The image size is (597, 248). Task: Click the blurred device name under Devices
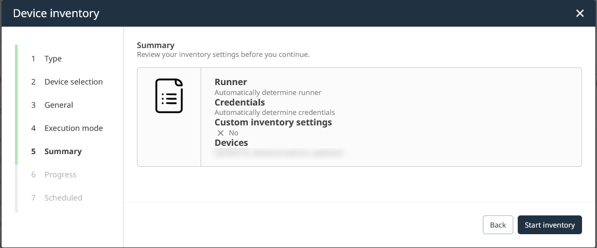[x=279, y=152]
